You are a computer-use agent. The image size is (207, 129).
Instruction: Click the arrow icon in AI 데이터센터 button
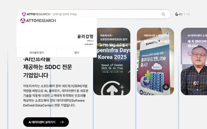62,122
